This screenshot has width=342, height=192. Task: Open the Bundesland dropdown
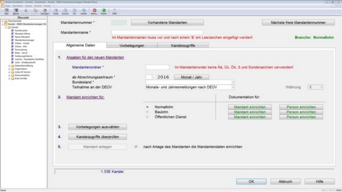pos(233,82)
